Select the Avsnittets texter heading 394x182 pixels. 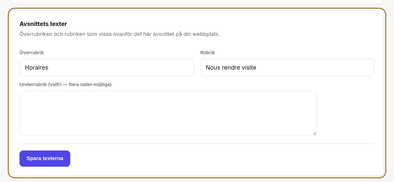pos(43,24)
